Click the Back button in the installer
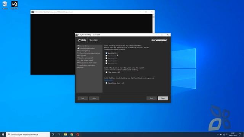Viewport: 244px width, 137px height. pyautogui.click(x=151, y=98)
